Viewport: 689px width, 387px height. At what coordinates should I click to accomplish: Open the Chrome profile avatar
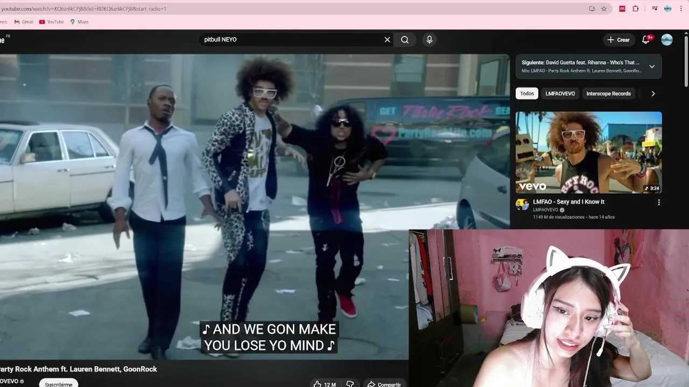[x=668, y=9]
